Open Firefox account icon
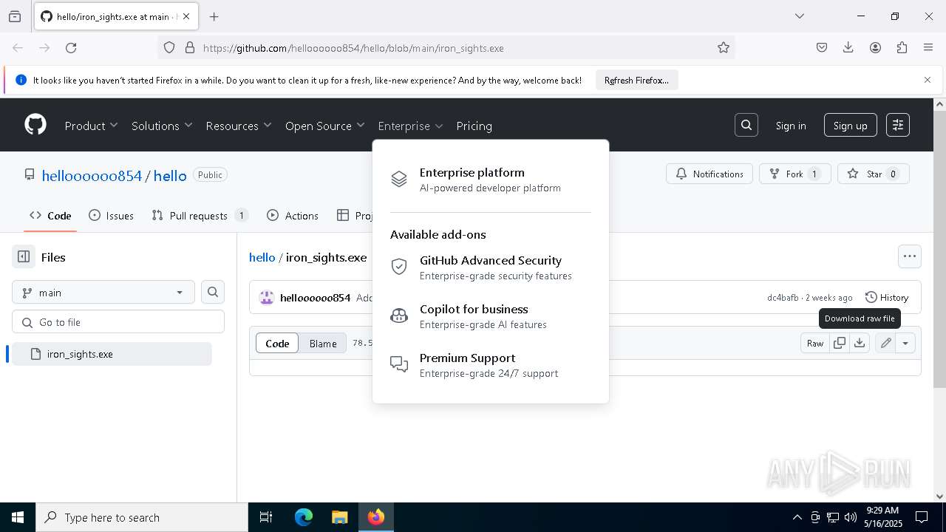This screenshot has height=532, width=946. [x=875, y=47]
